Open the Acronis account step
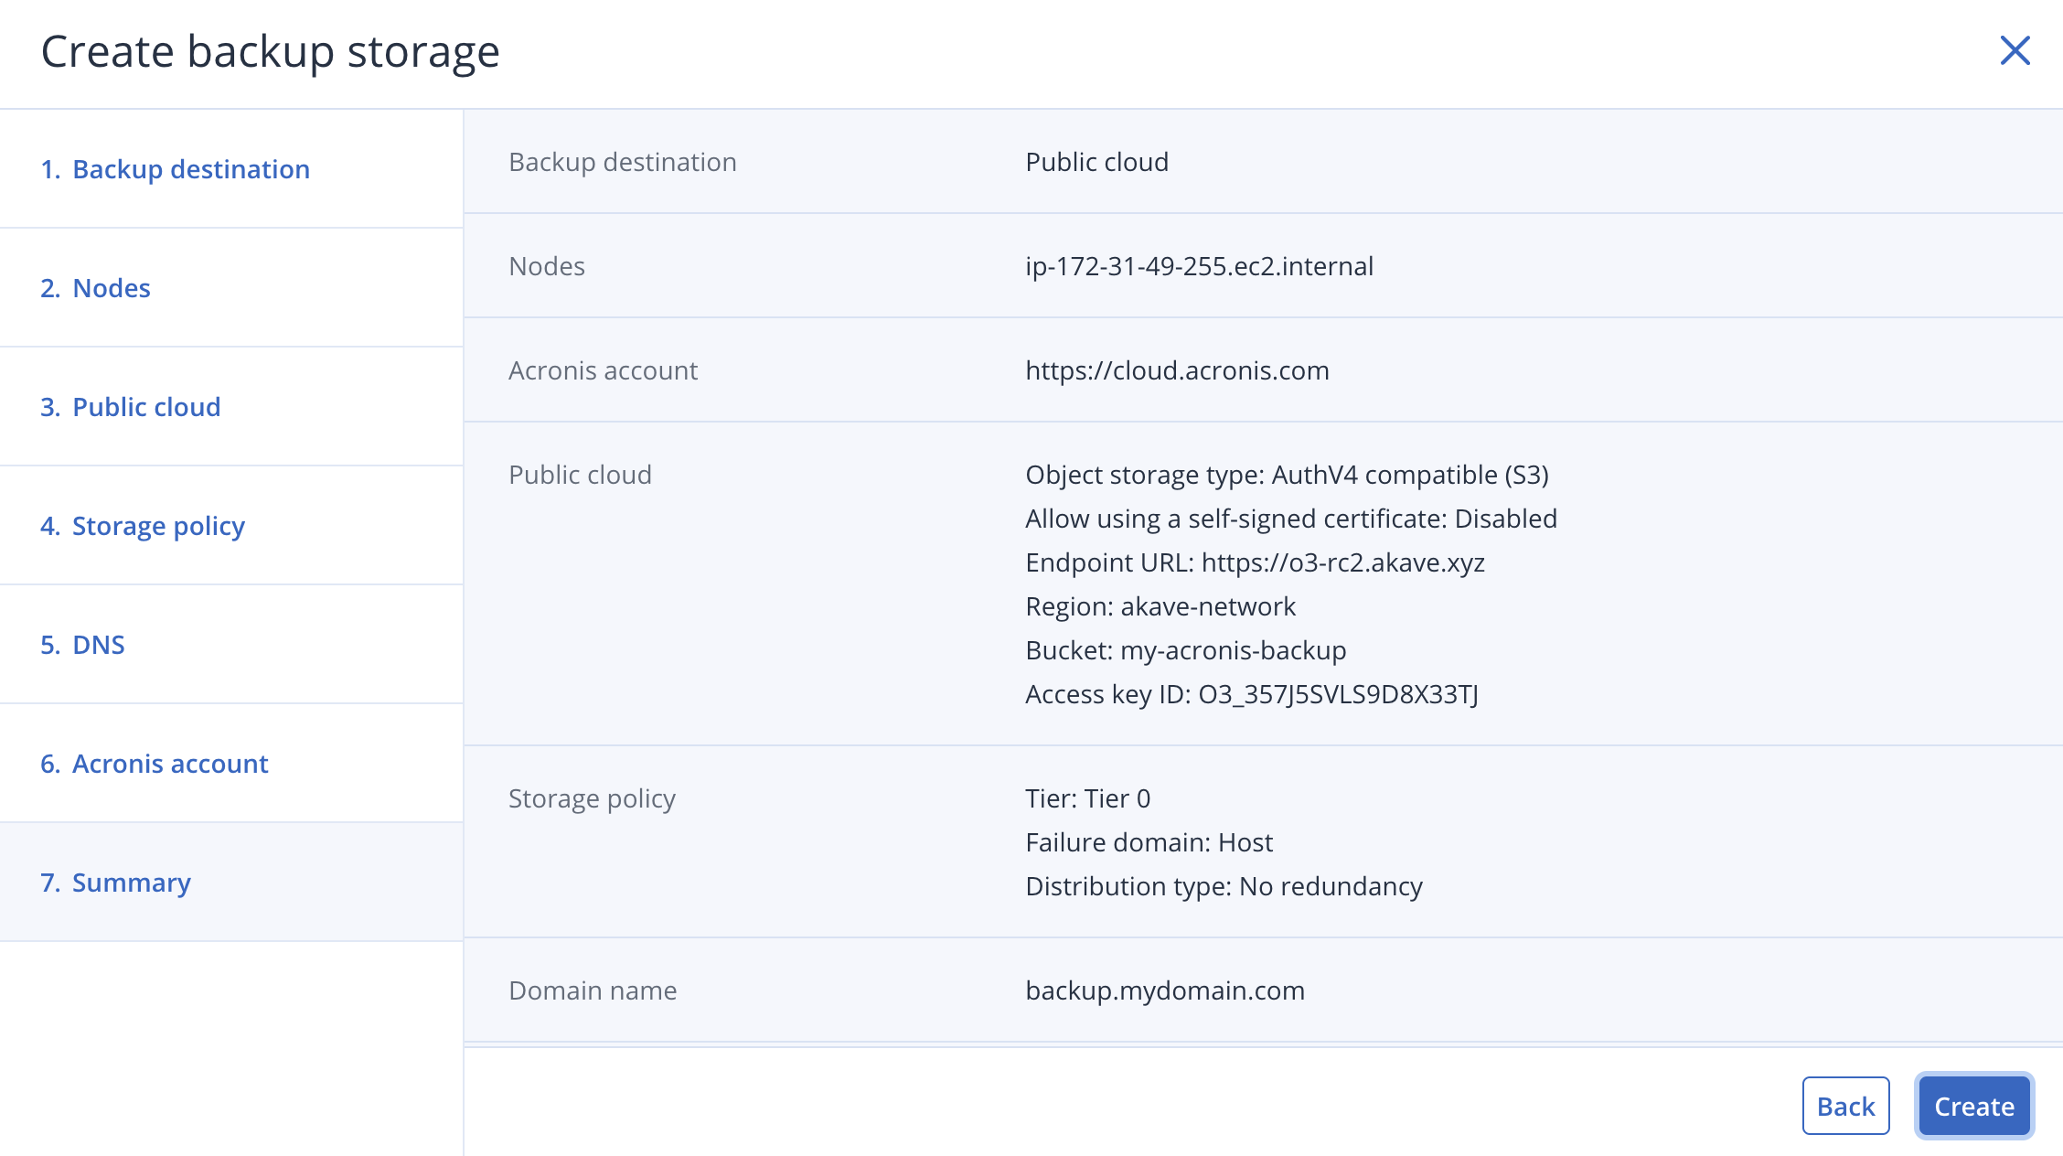This screenshot has width=2063, height=1156. (170, 764)
